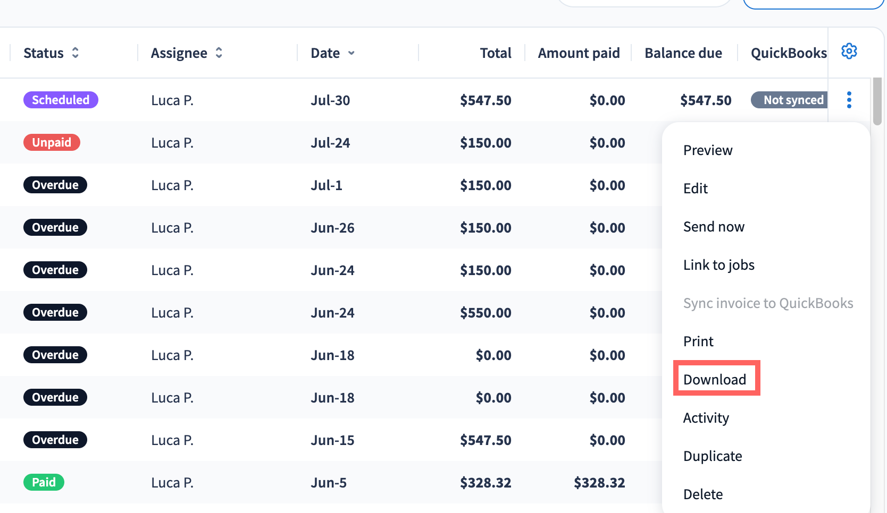This screenshot has width=887, height=513.
Task: Click three-dot menu on Scheduled invoice
Action: pos(849,100)
